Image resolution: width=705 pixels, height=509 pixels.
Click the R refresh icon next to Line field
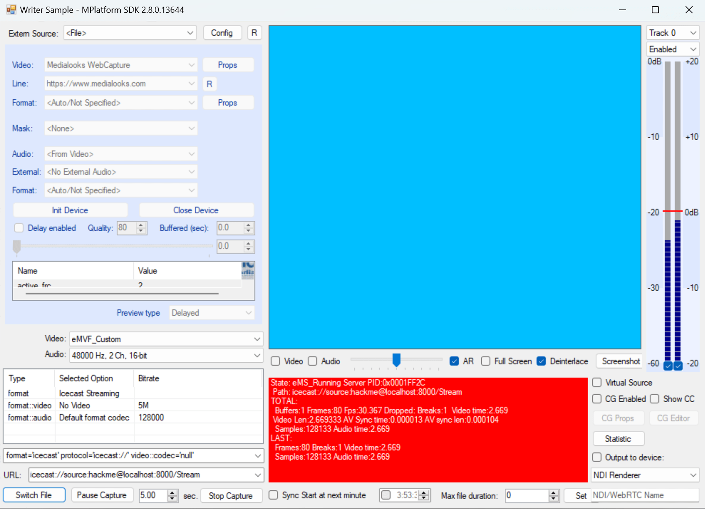(210, 84)
